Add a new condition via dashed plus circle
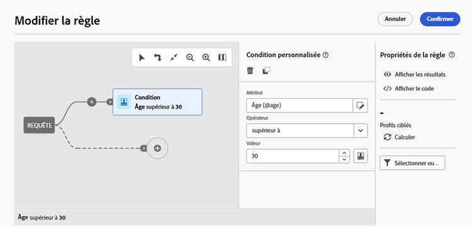The height and width of the screenshot is (227, 472). pyautogui.click(x=157, y=148)
